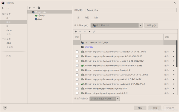The height and width of the screenshot is (112, 179).
Task: Remove dependency with minus icon
Action: (80, 31)
